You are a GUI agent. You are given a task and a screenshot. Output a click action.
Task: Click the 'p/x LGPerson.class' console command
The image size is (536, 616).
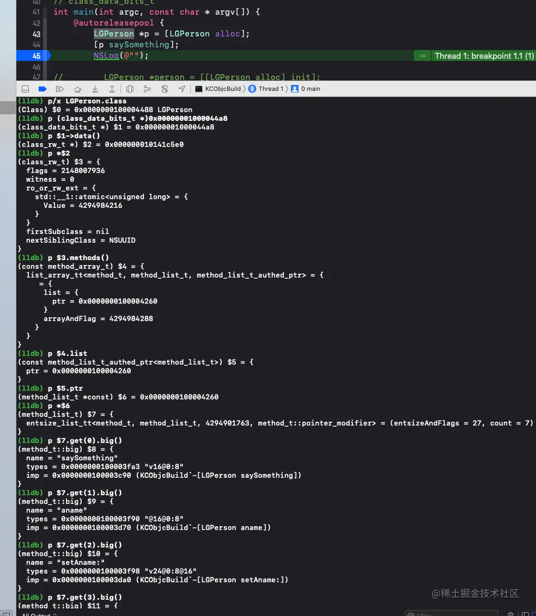coord(87,101)
